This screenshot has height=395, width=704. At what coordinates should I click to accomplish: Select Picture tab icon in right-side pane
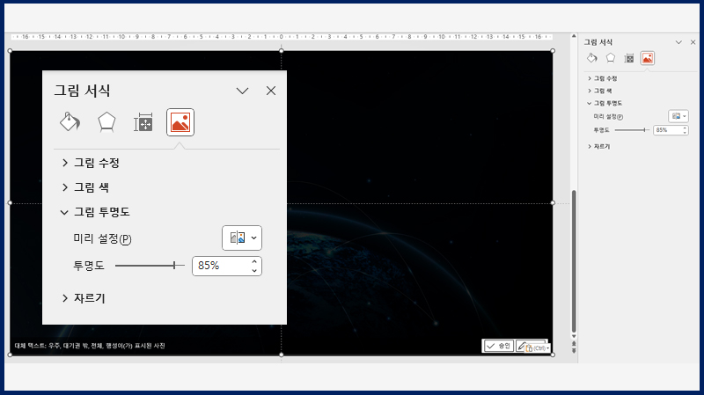(648, 58)
